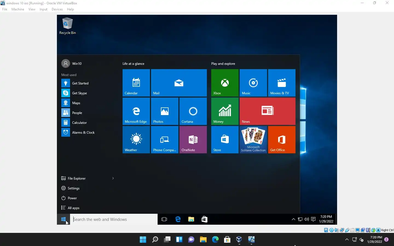Click the host Windows 11 Start button
The width and height of the screenshot is (394, 246).
click(143, 240)
